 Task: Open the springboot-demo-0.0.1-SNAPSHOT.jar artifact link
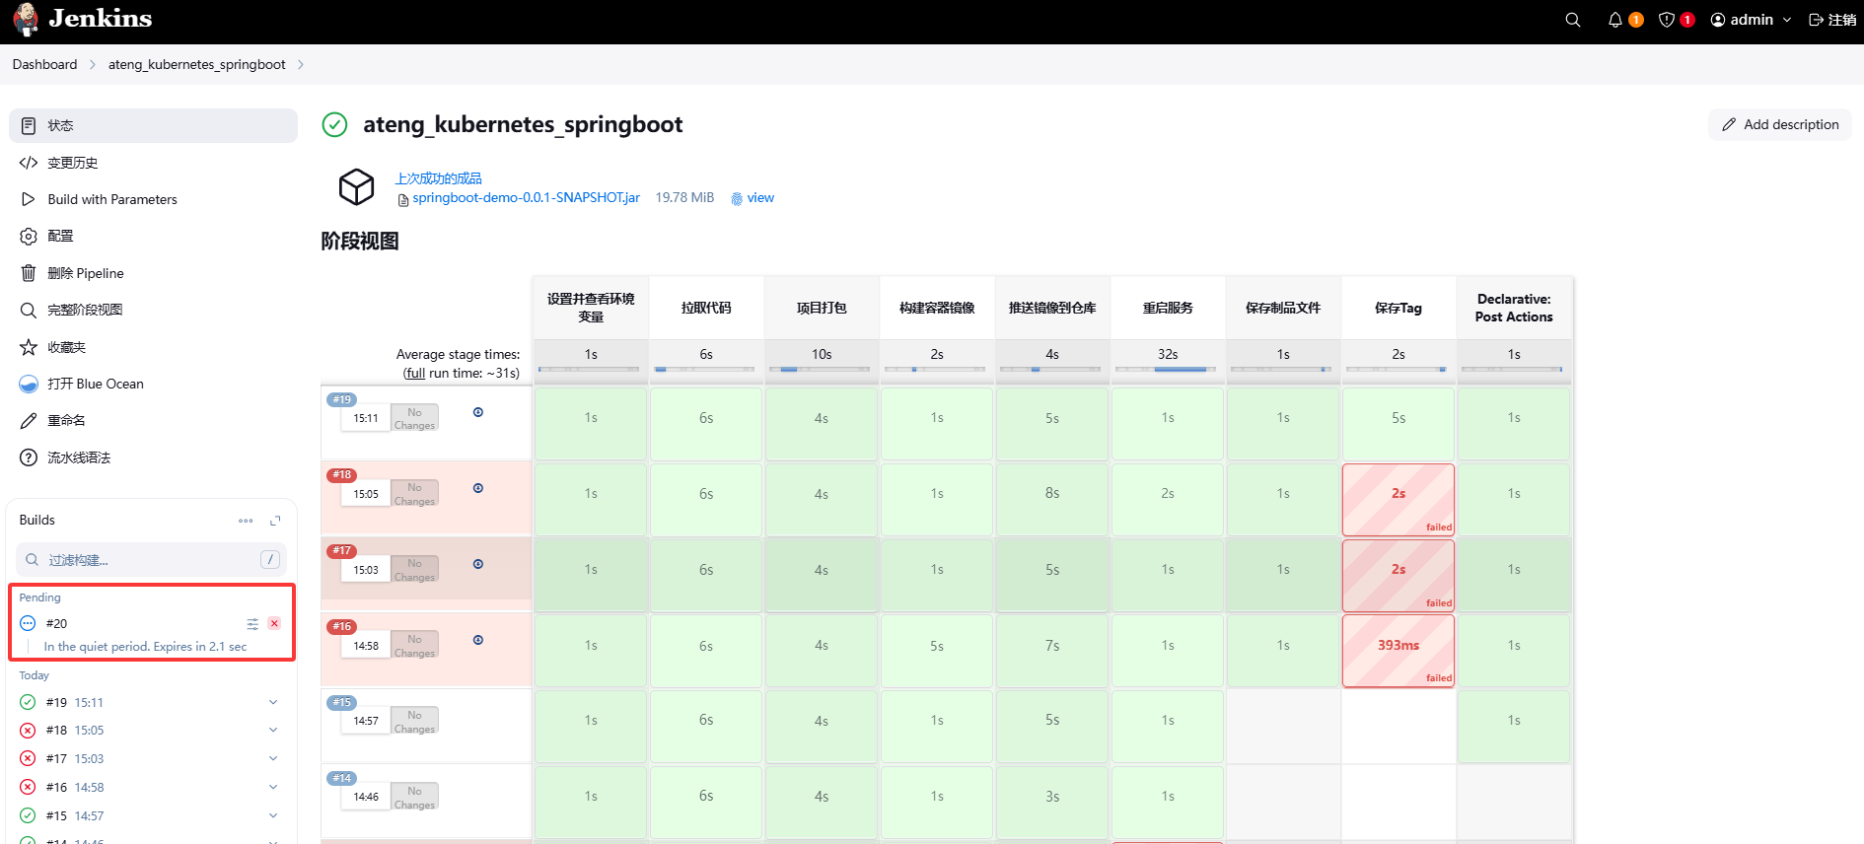(x=526, y=198)
